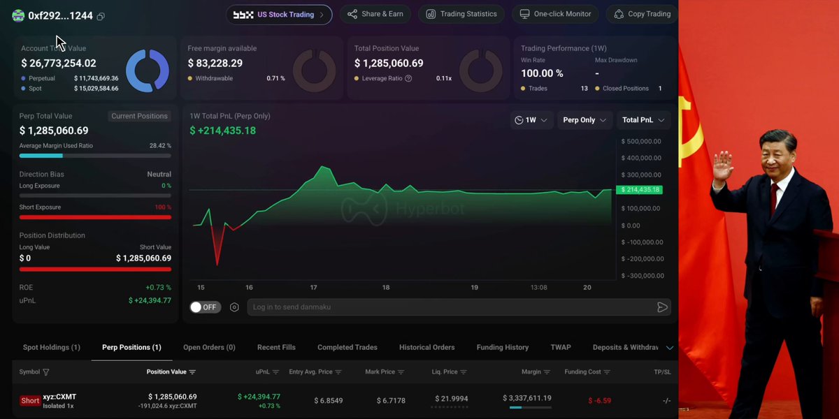Screen dimensions: 839x419
Task: Open the danmaku settings icon
Action: tap(234, 307)
